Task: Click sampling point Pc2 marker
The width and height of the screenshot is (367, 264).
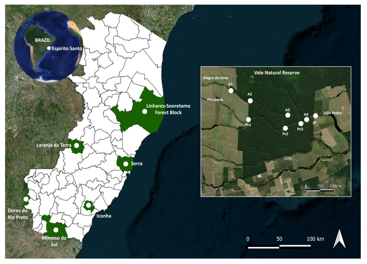Action: coord(285,128)
